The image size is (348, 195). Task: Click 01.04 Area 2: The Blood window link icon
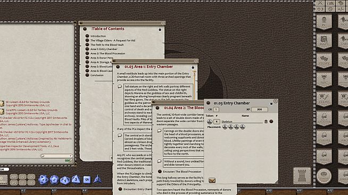pyautogui.click(x=158, y=108)
